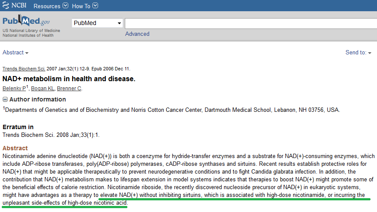Viewport: 377px width, 212px height.
Task: Open the How To menu
Action: click(x=81, y=6)
